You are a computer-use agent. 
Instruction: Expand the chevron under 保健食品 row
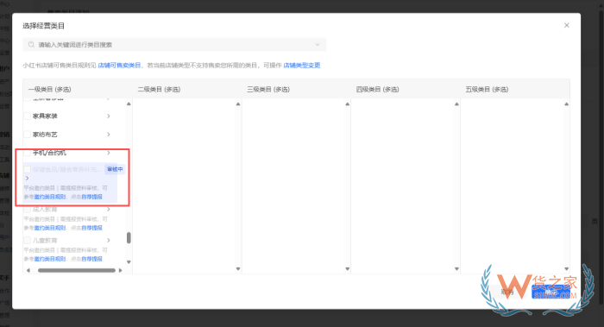pyautogui.click(x=27, y=178)
